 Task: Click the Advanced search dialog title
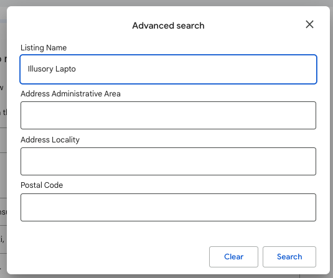point(168,25)
